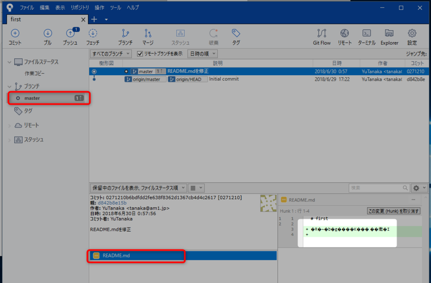Open Git Flow from the toolbar
Image resolution: width=431 pixels, height=283 pixels.
[x=322, y=37]
